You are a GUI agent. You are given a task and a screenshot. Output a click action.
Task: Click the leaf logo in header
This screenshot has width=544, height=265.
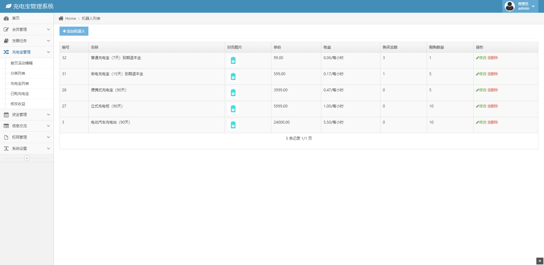[x=8, y=6]
